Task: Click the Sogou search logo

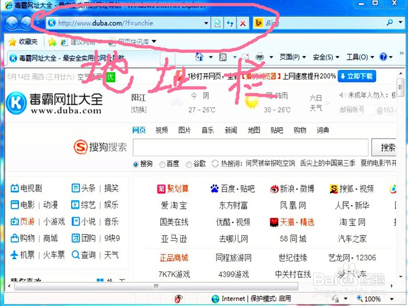Action: 100,147
